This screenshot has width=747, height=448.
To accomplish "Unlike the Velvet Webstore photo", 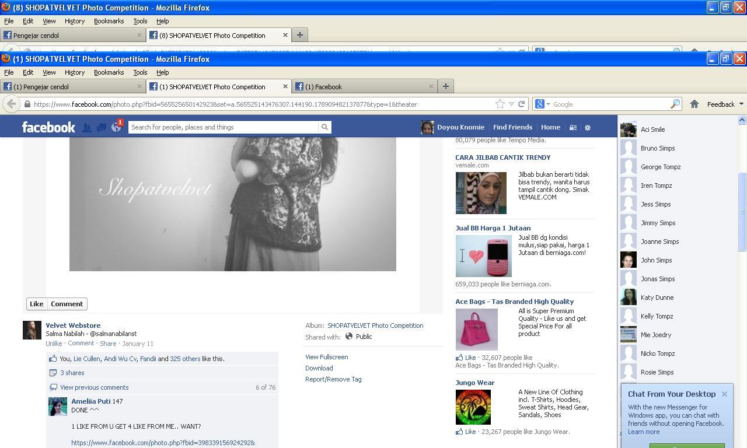I will coord(54,344).
